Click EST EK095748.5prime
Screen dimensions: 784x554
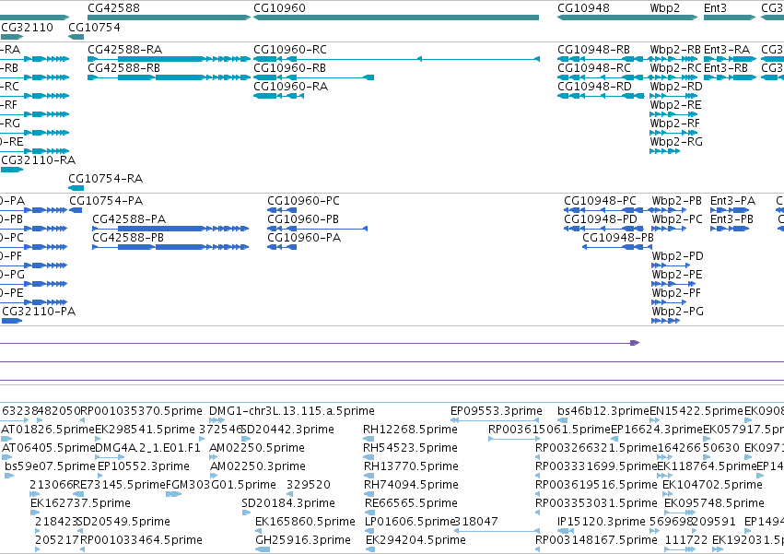[715, 504]
